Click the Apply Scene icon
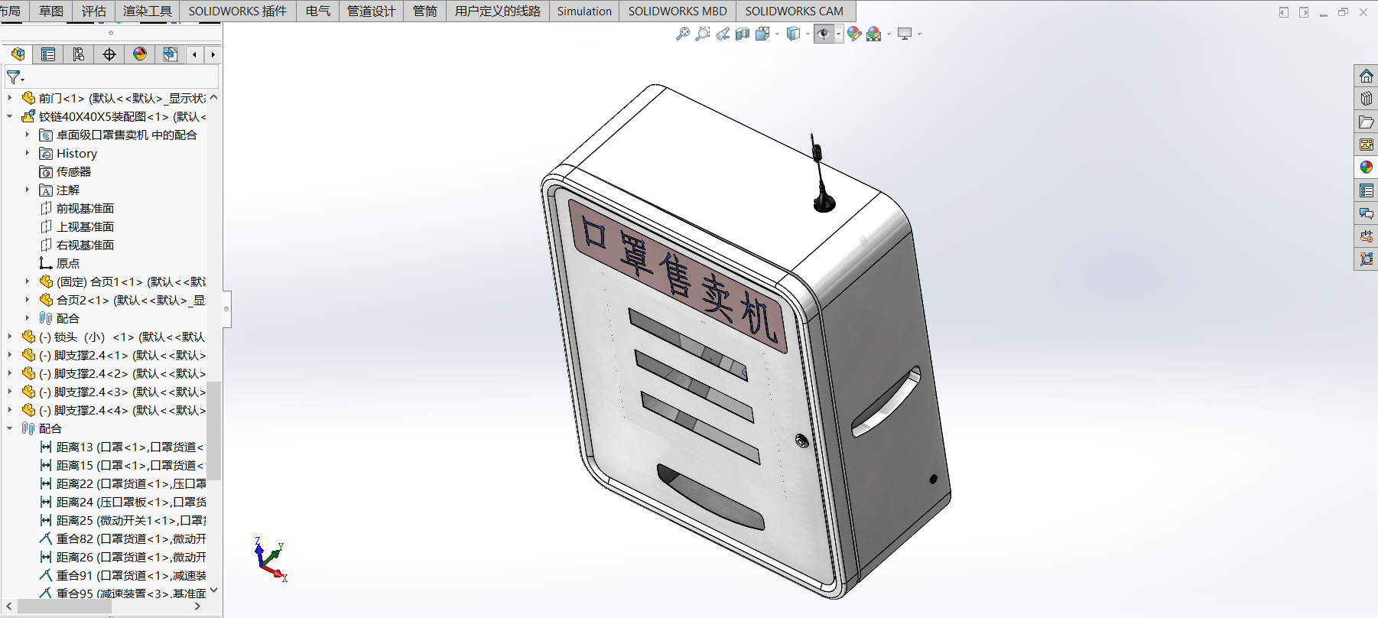Viewport: 1378px width, 618px height. tap(874, 34)
